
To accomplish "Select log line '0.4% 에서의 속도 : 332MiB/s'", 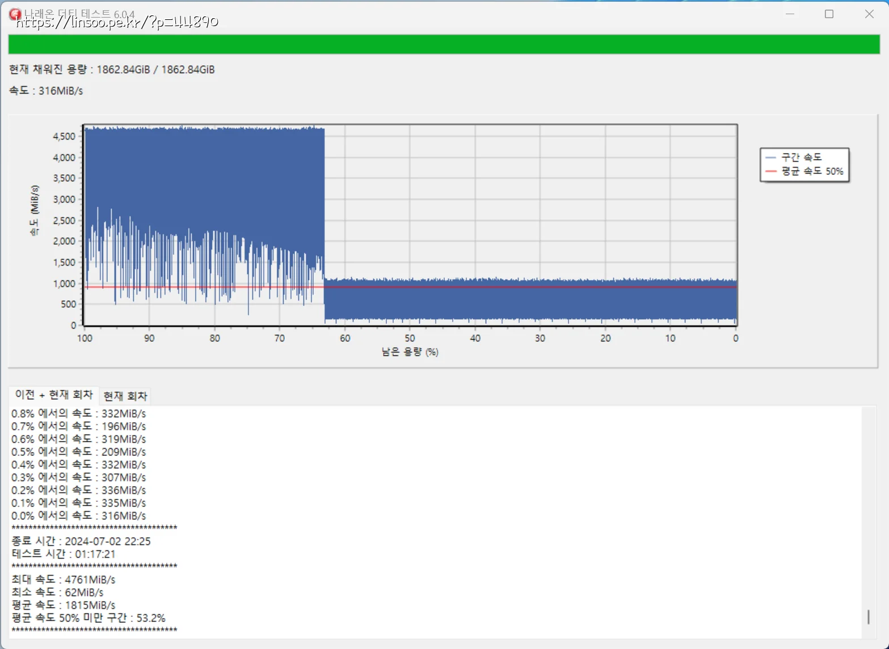I will coord(79,464).
